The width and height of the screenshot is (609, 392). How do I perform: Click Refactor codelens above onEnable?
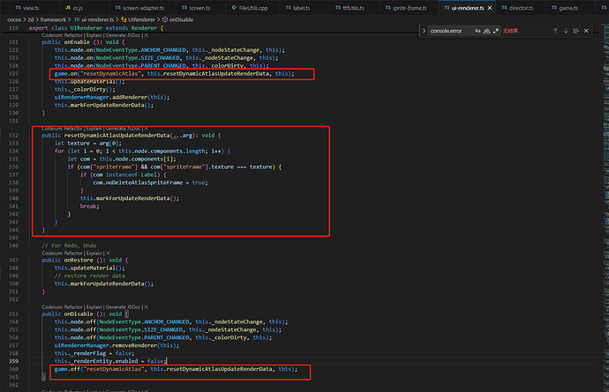(74, 35)
